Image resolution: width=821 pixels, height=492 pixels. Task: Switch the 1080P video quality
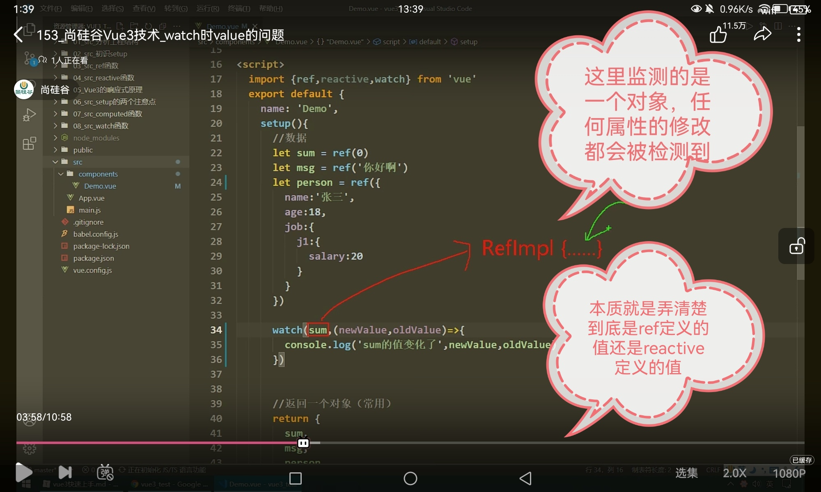[789, 474]
